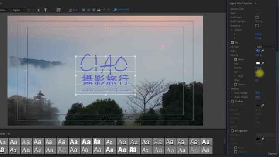Image resolution: width=279 pixels, height=157 pixels.
Task: Enable the Small Caps checkbox
Action: click(257, 17)
